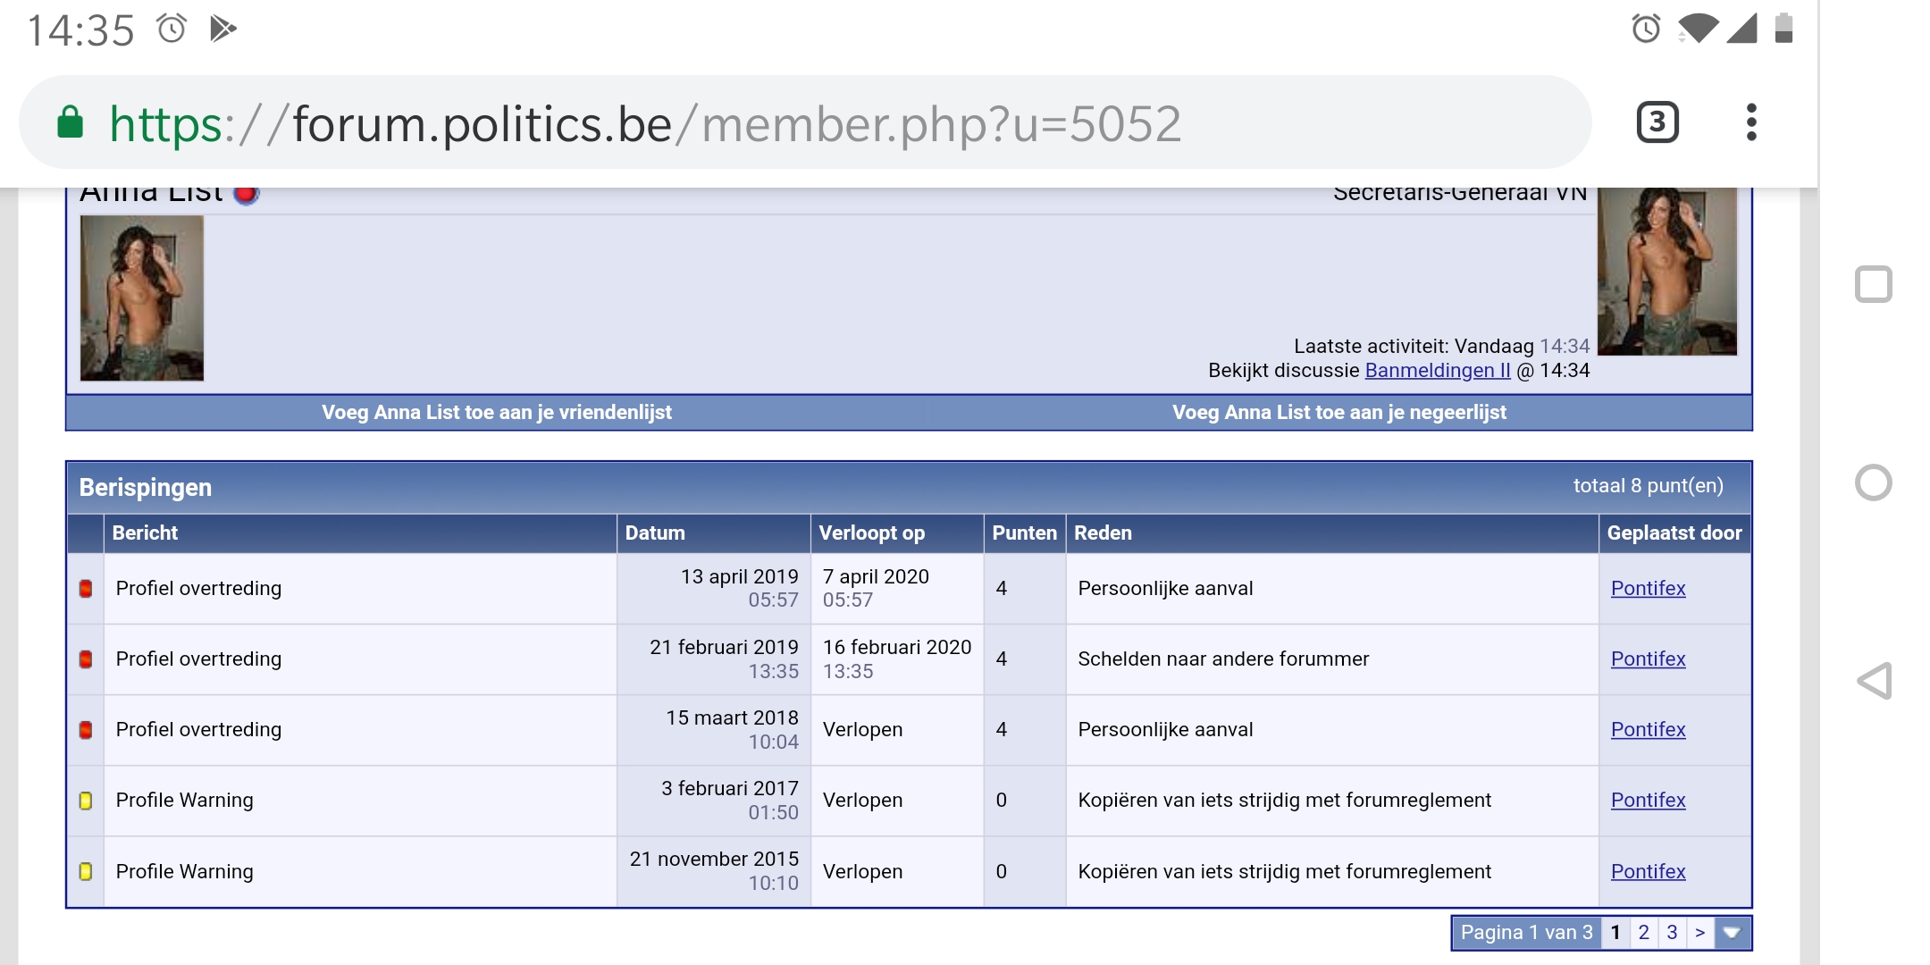The width and height of the screenshot is (1930, 965).
Task: Click yellow card icon for 3 februari 2017
Action: tap(86, 801)
